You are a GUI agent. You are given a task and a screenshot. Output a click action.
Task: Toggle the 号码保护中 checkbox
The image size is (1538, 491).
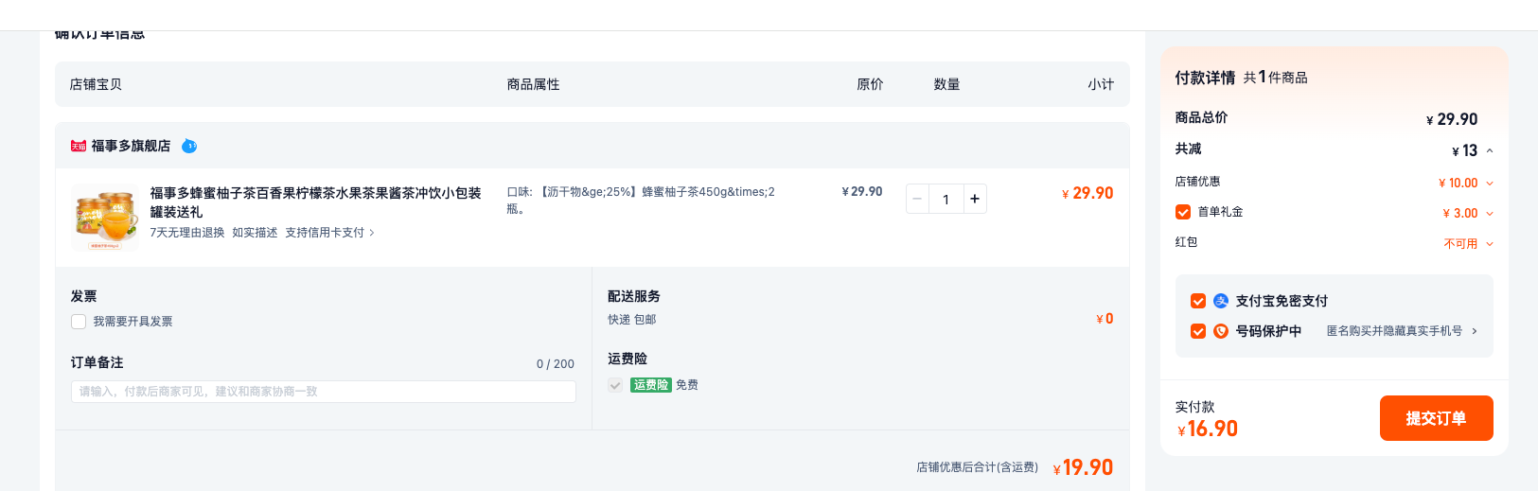point(1198,331)
